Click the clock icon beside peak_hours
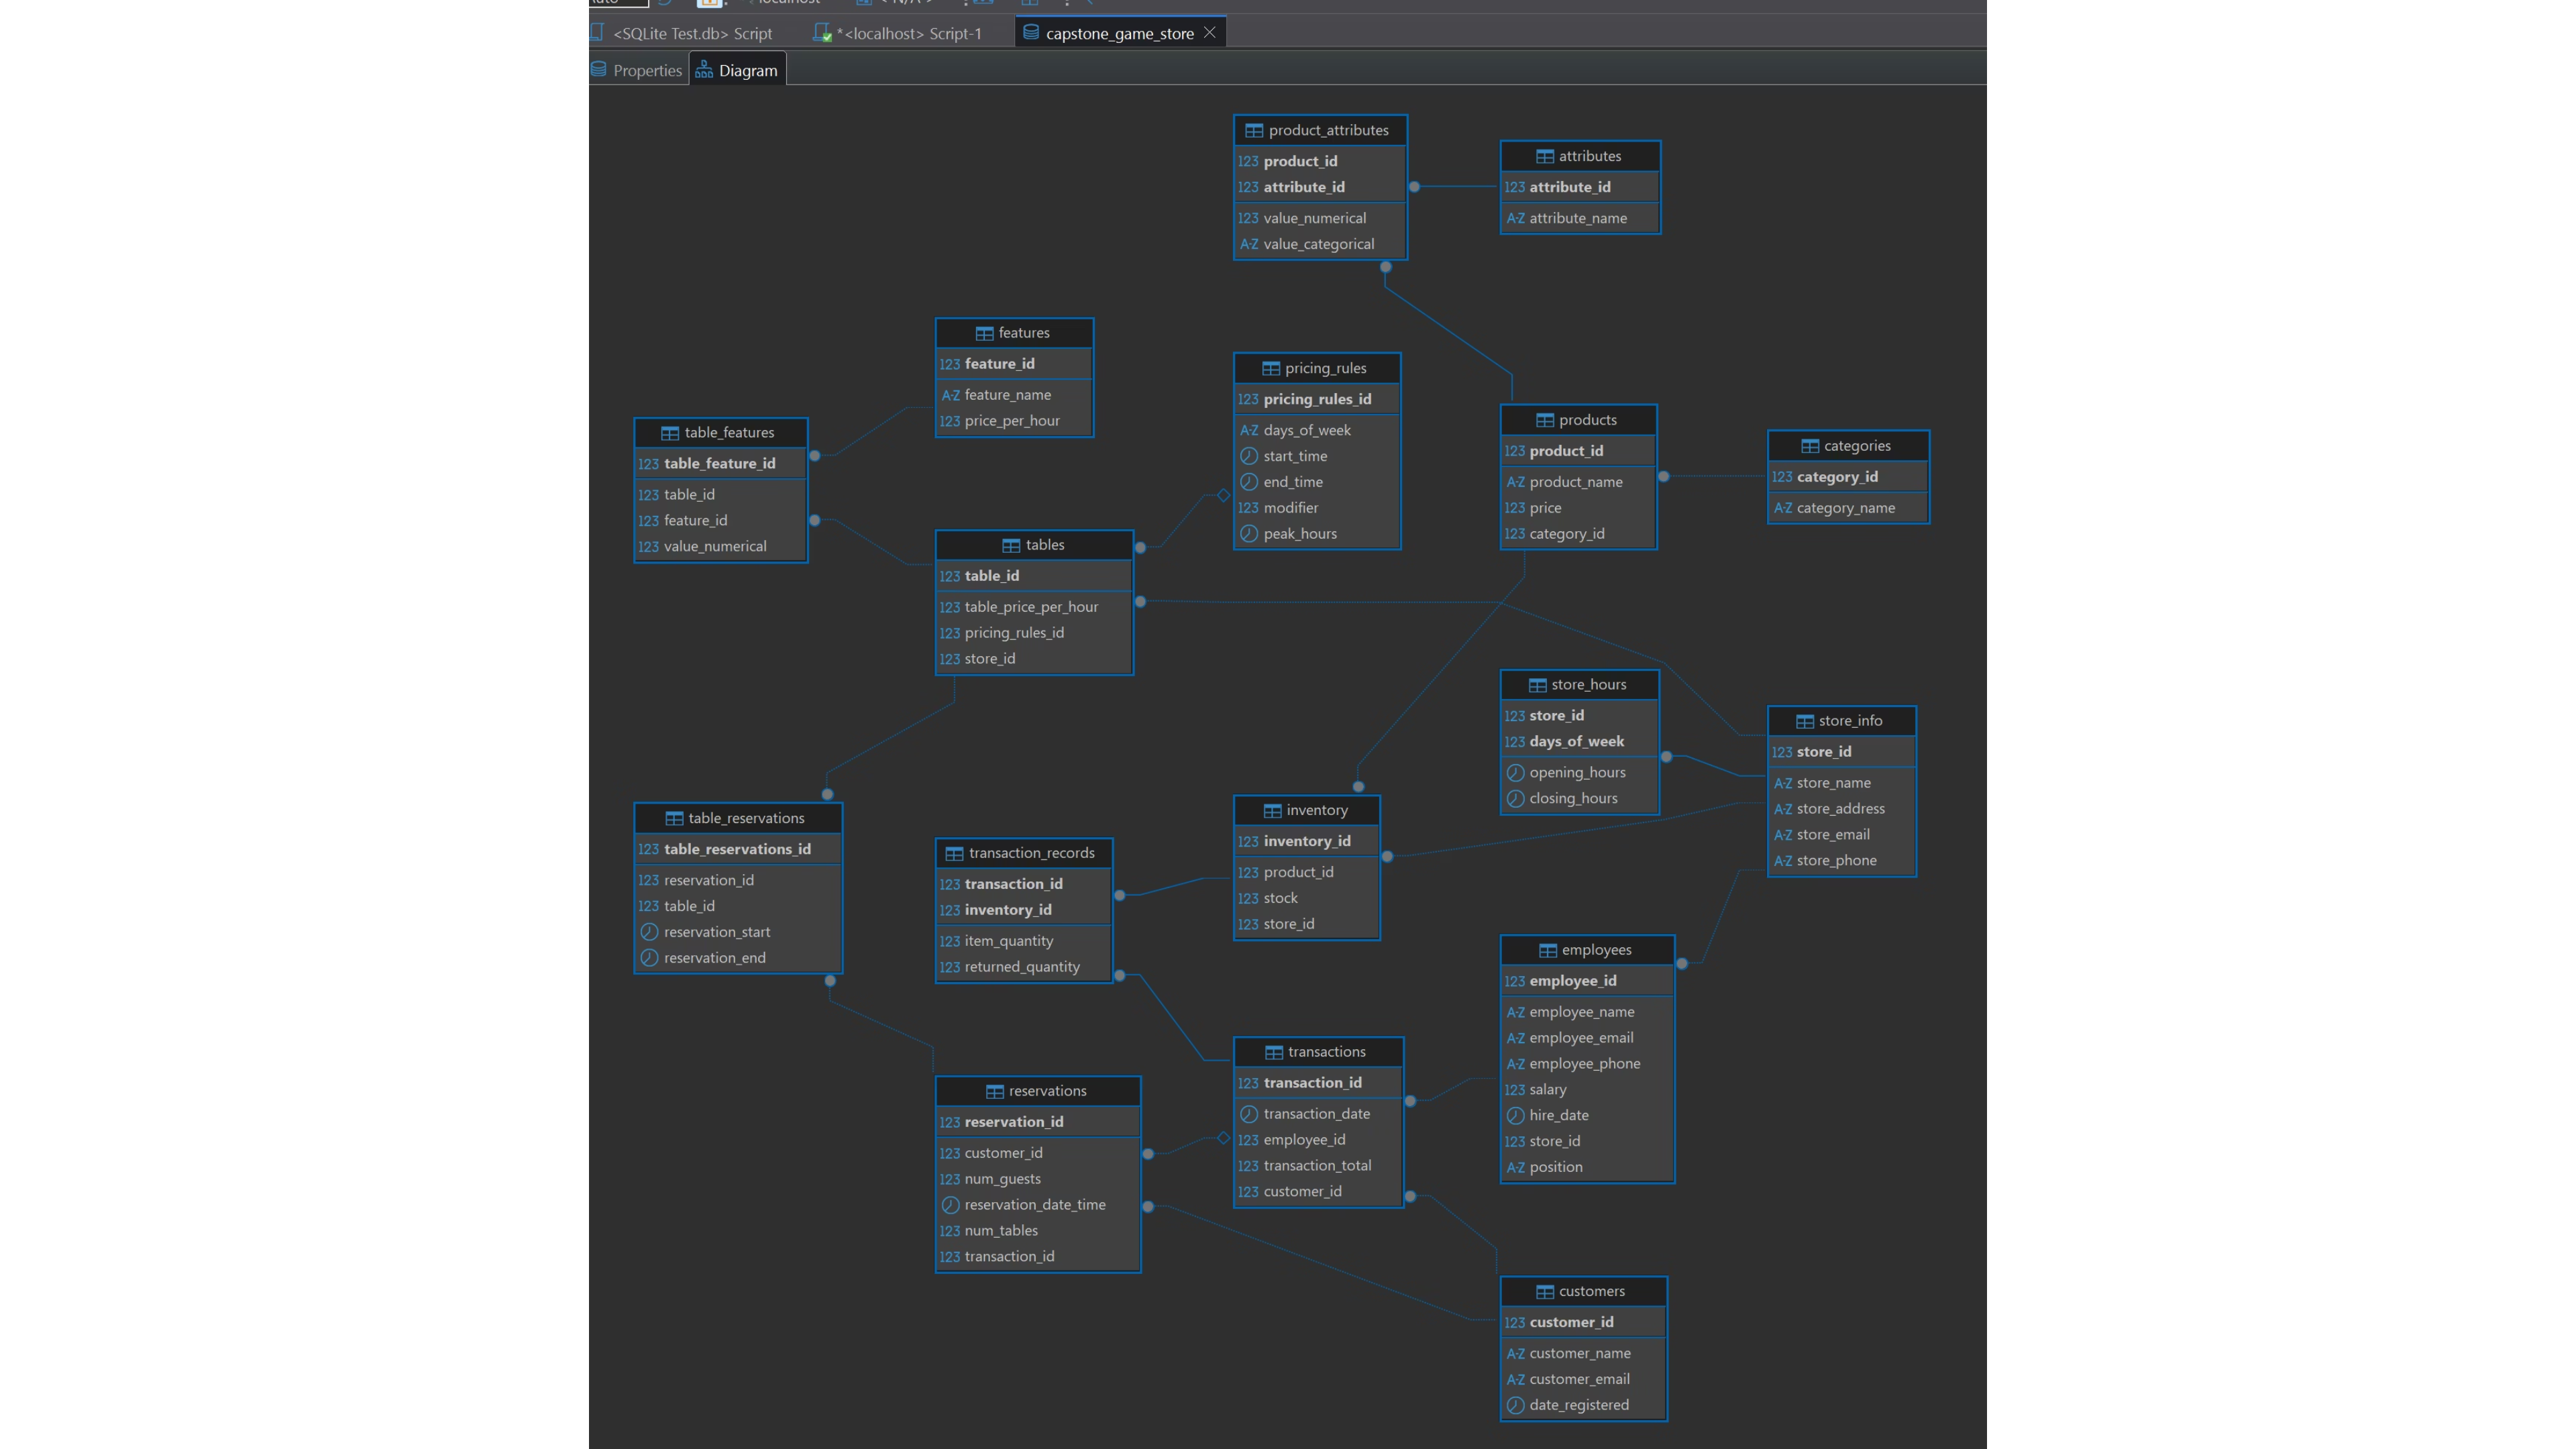Viewport: 2576px width, 1449px height. 1249,534
